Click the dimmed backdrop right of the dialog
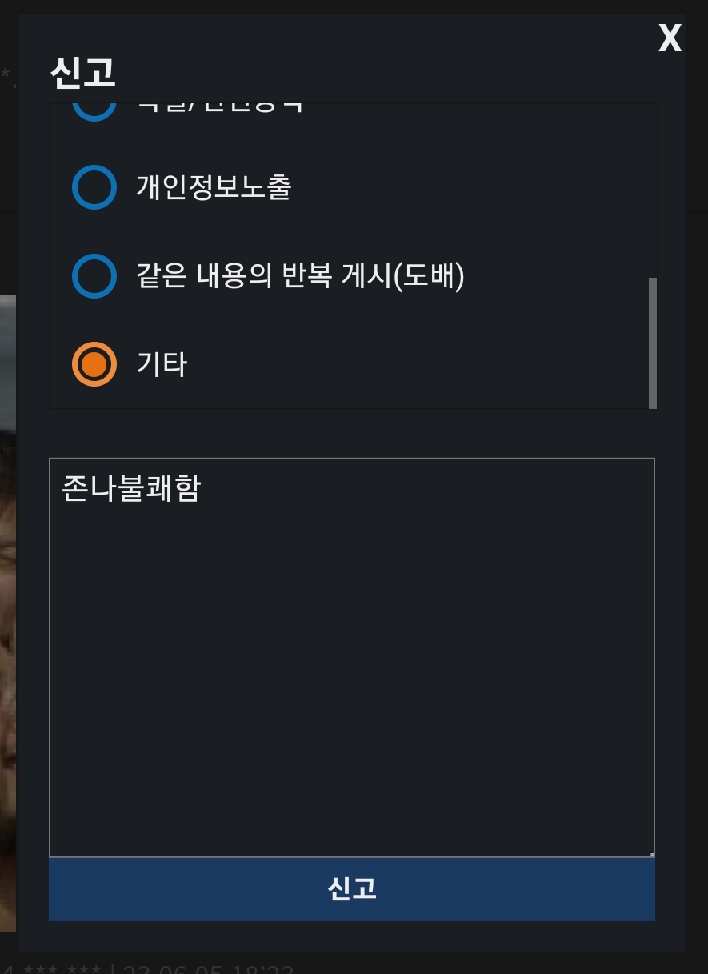This screenshot has width=708, height=974. pos(698,480)
